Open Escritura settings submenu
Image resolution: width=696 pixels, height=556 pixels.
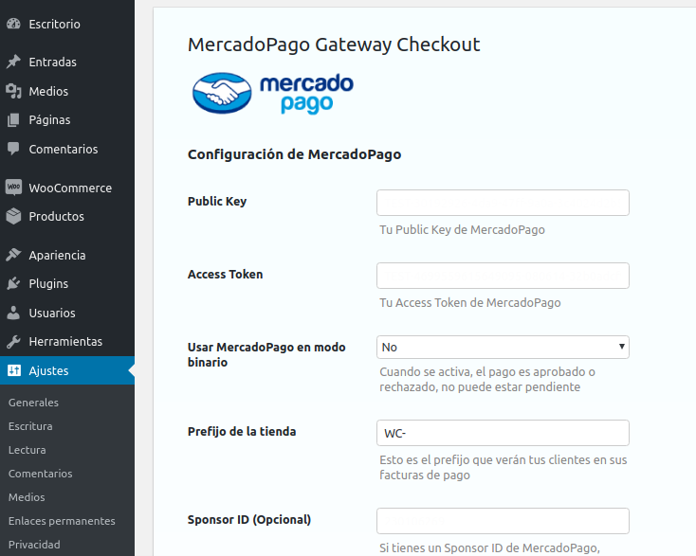click(30, 426)
